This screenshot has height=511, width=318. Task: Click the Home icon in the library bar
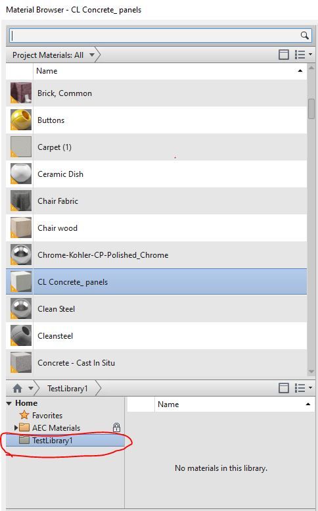pos(17,388)
